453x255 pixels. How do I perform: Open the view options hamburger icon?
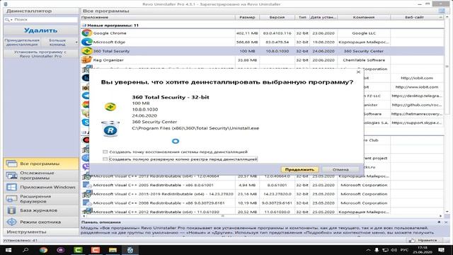click(442, 11)
